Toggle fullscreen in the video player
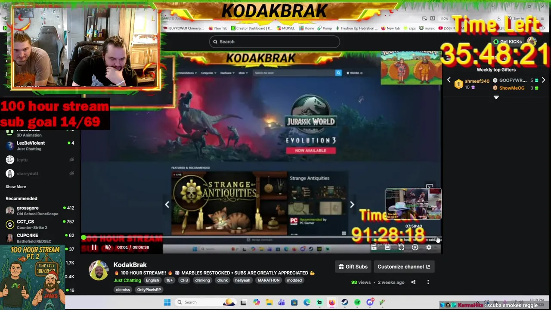The image size is (551, 310). click(401, 248)
